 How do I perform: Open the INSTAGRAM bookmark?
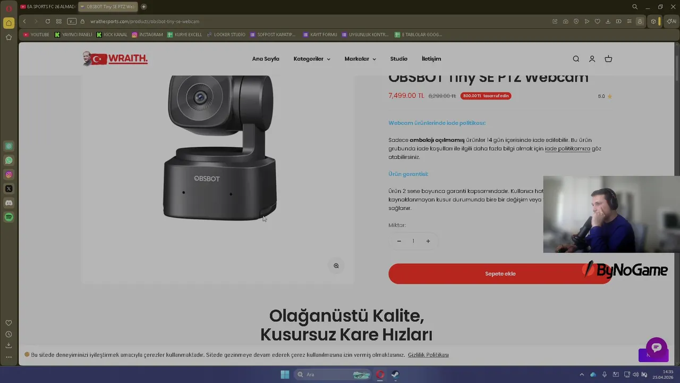tap(148, 35)
